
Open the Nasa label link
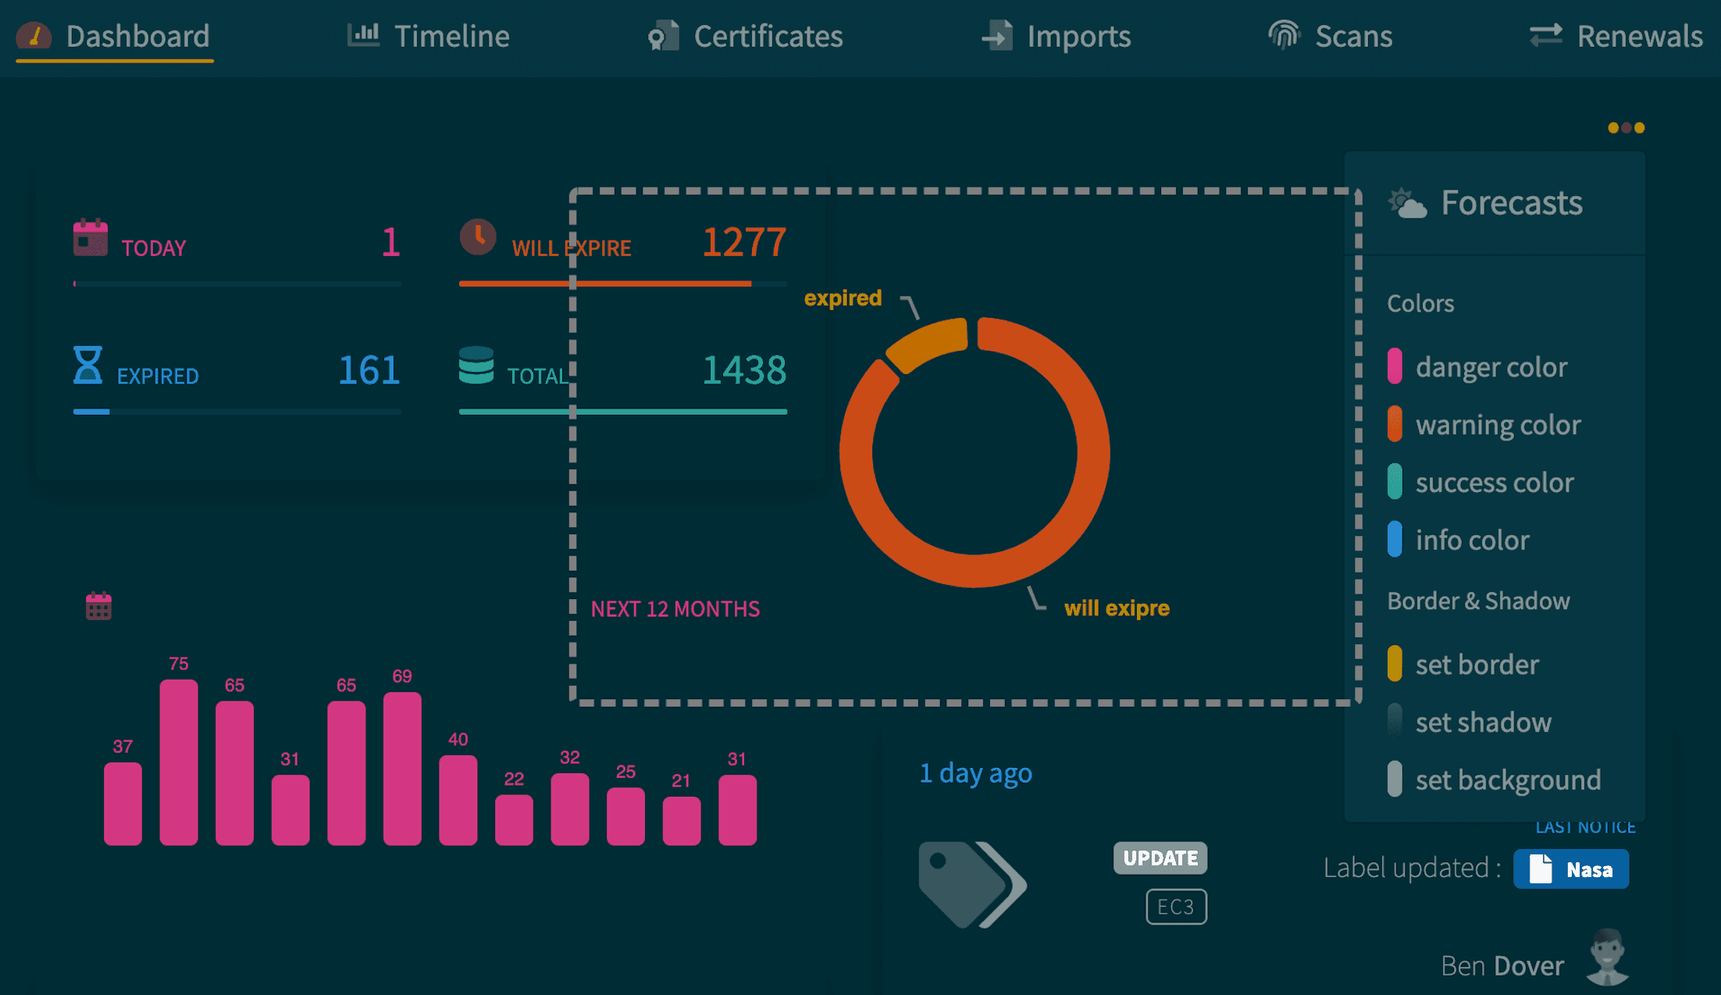[x=1570, y=869]
